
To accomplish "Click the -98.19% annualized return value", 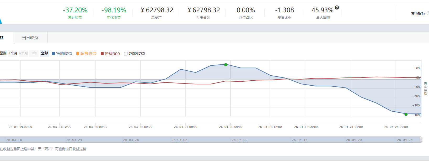I will point(114,10).
